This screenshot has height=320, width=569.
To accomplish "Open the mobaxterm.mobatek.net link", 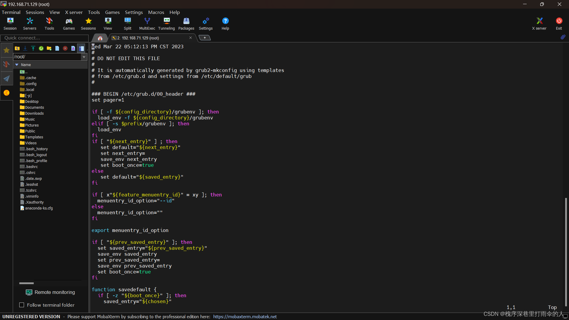I will coord(245,316).
